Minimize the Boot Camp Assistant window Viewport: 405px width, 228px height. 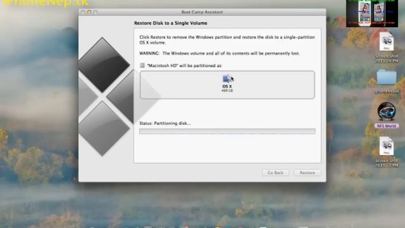[89, 12]
